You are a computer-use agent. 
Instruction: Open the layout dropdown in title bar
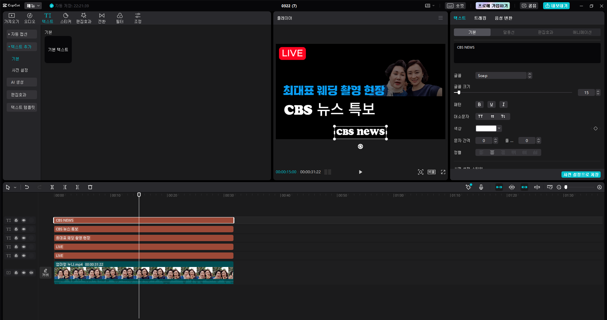[x=430, y=6]
